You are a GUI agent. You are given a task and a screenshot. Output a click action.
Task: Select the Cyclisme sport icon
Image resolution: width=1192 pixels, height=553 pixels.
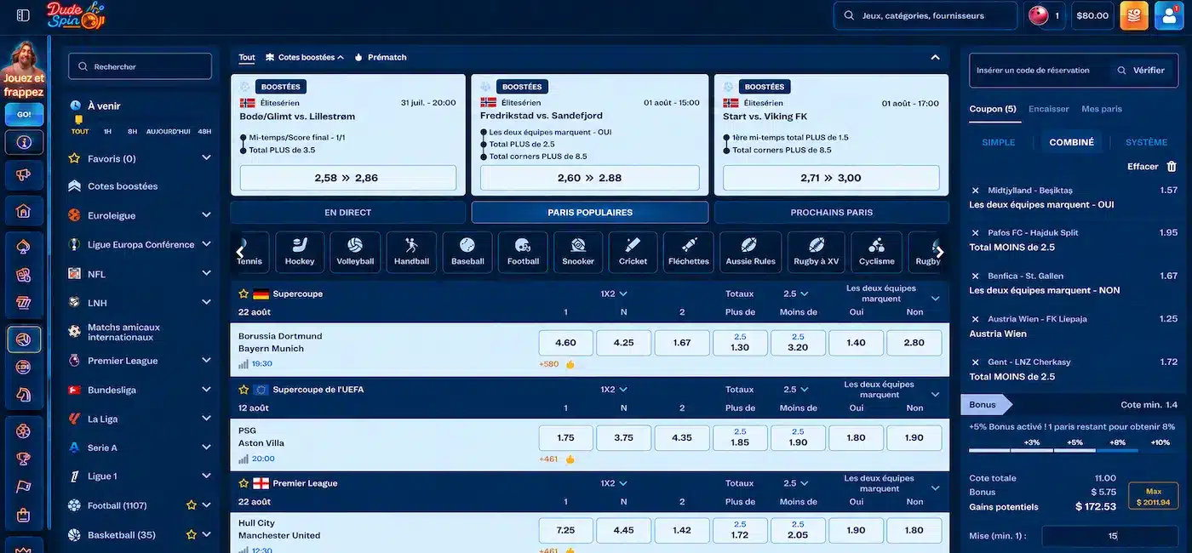[x=877, y=253]
